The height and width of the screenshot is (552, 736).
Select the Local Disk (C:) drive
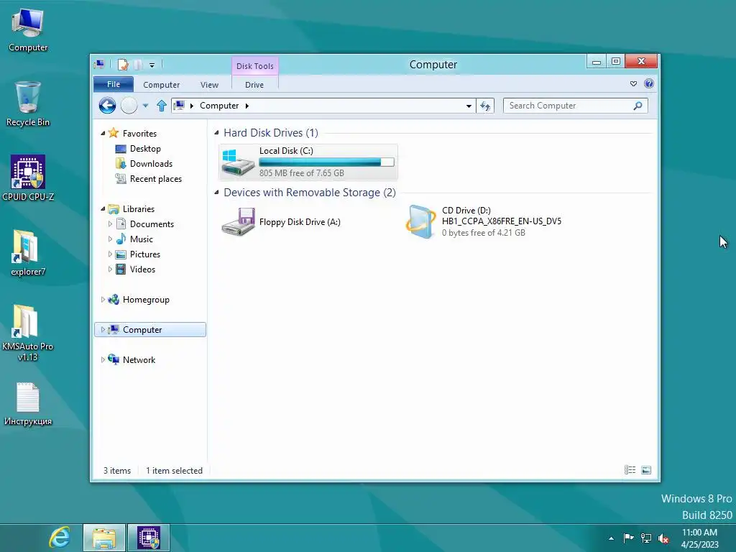coord(308,162)
